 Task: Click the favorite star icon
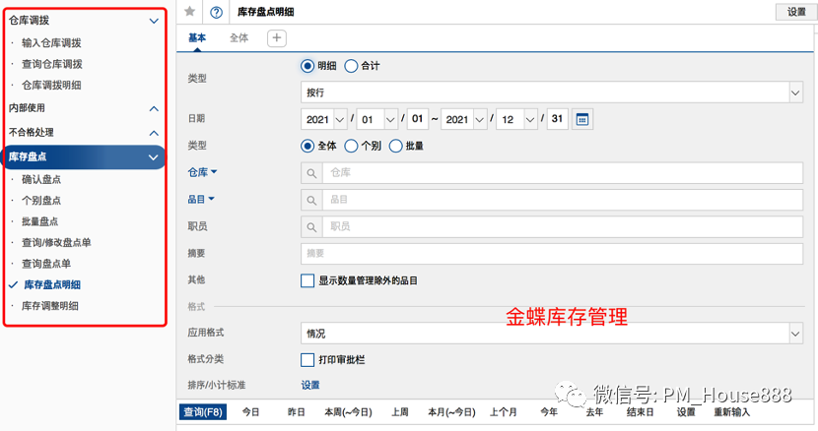pos(190,12)
